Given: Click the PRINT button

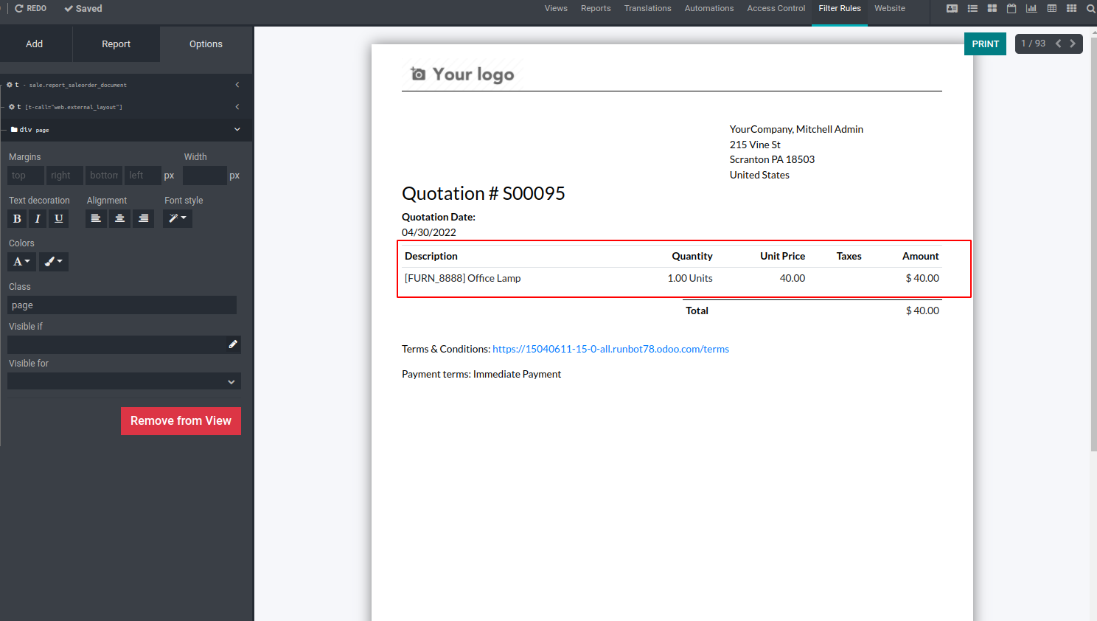Looking at the screenshot, I should point(985,44).
